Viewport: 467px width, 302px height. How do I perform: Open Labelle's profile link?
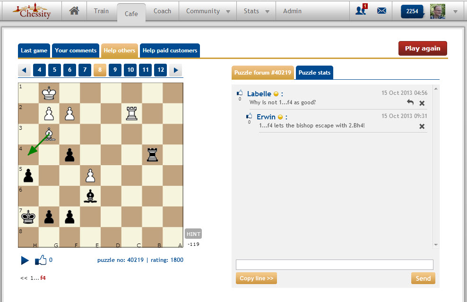259,94
